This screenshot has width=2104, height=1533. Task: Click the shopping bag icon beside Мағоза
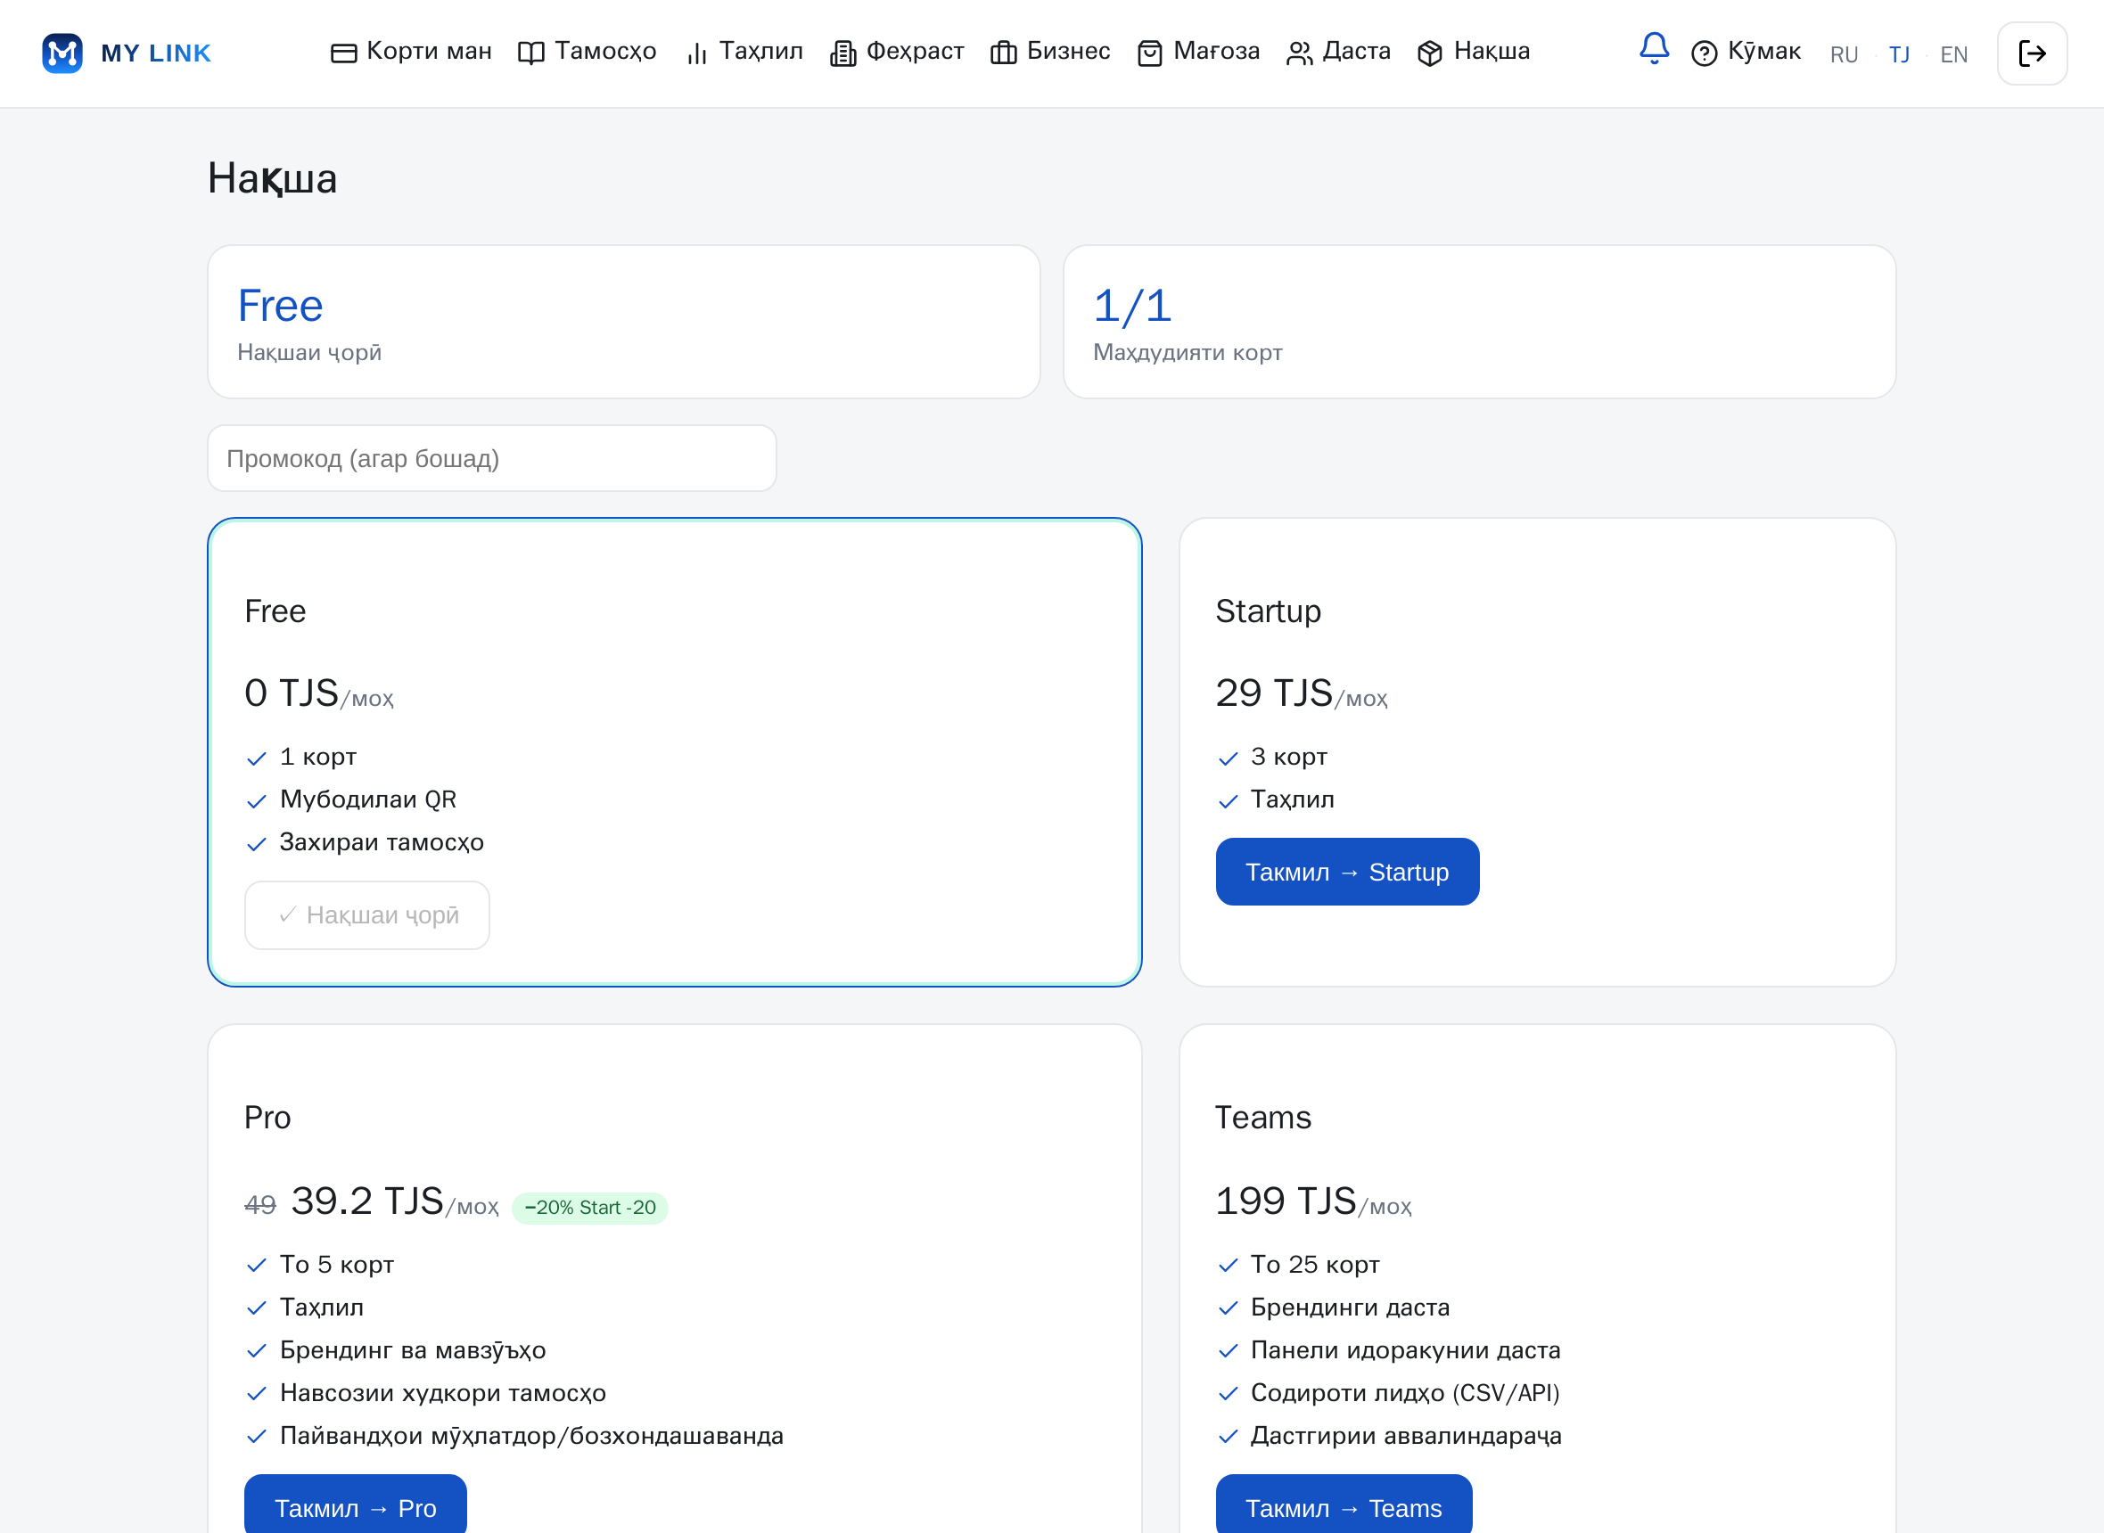pyautogui.click(x=1149, y=53)
